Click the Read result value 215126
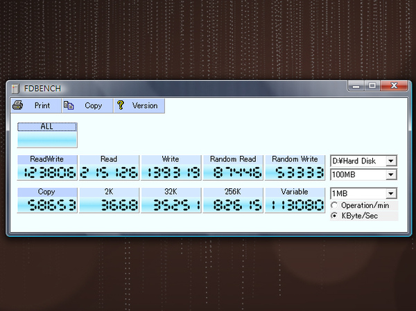The height and width of the screenshot is (311, 416). pyautogui.click(x=109, y=172)
